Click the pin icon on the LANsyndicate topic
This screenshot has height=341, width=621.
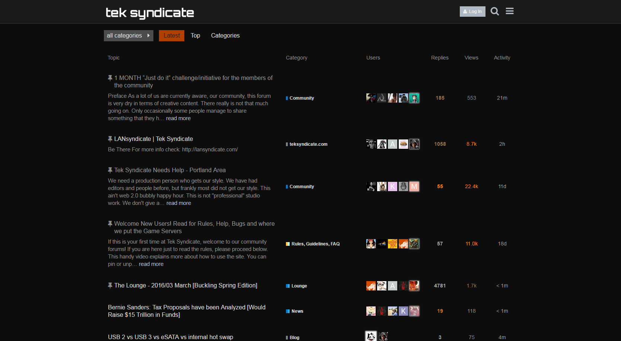[x=110, y=139]
